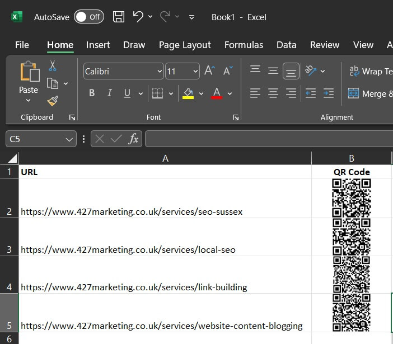Center cell text horizontally
Image resolution: width=393 pixels, height=344 pixels.
(273, 93)
